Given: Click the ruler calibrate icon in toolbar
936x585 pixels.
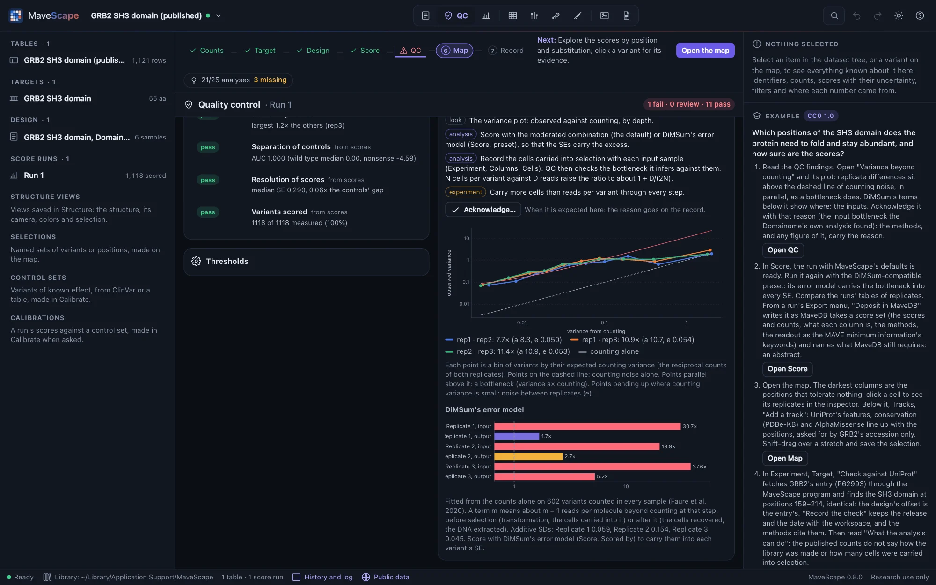Looking at the screenshot, I should point(578,15).
